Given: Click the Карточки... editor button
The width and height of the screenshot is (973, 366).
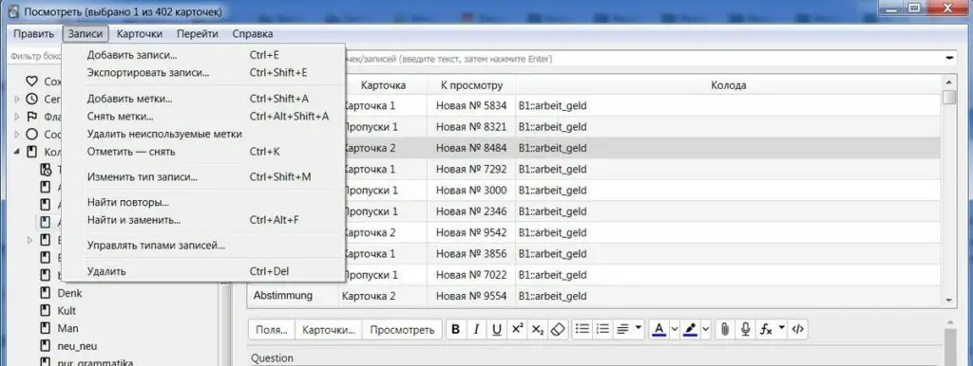Looking at the screenshot, I should [329, 329].
